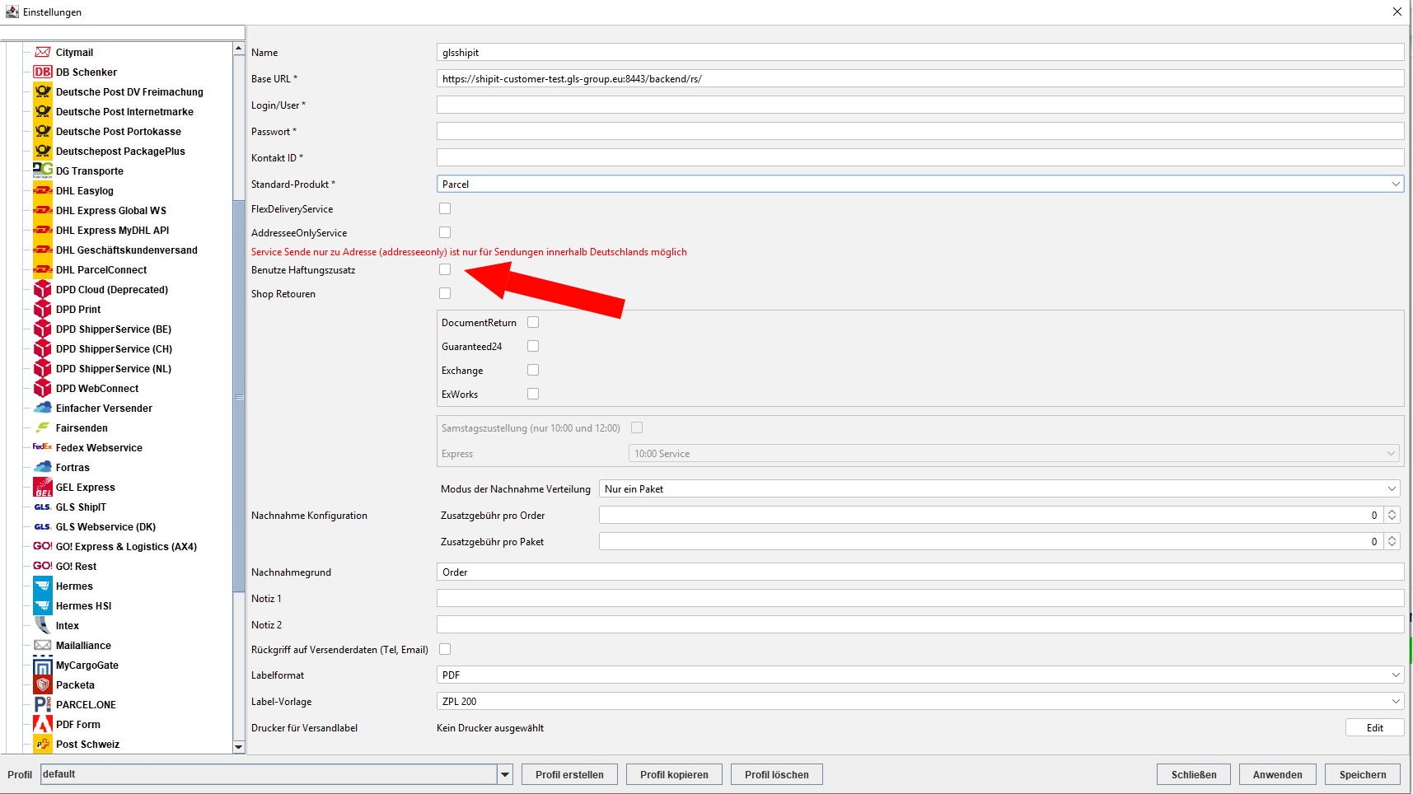Click the Nachnahmegrund Order field
This screenshot has width=1413, height=794.
click(x=920, y=572)
